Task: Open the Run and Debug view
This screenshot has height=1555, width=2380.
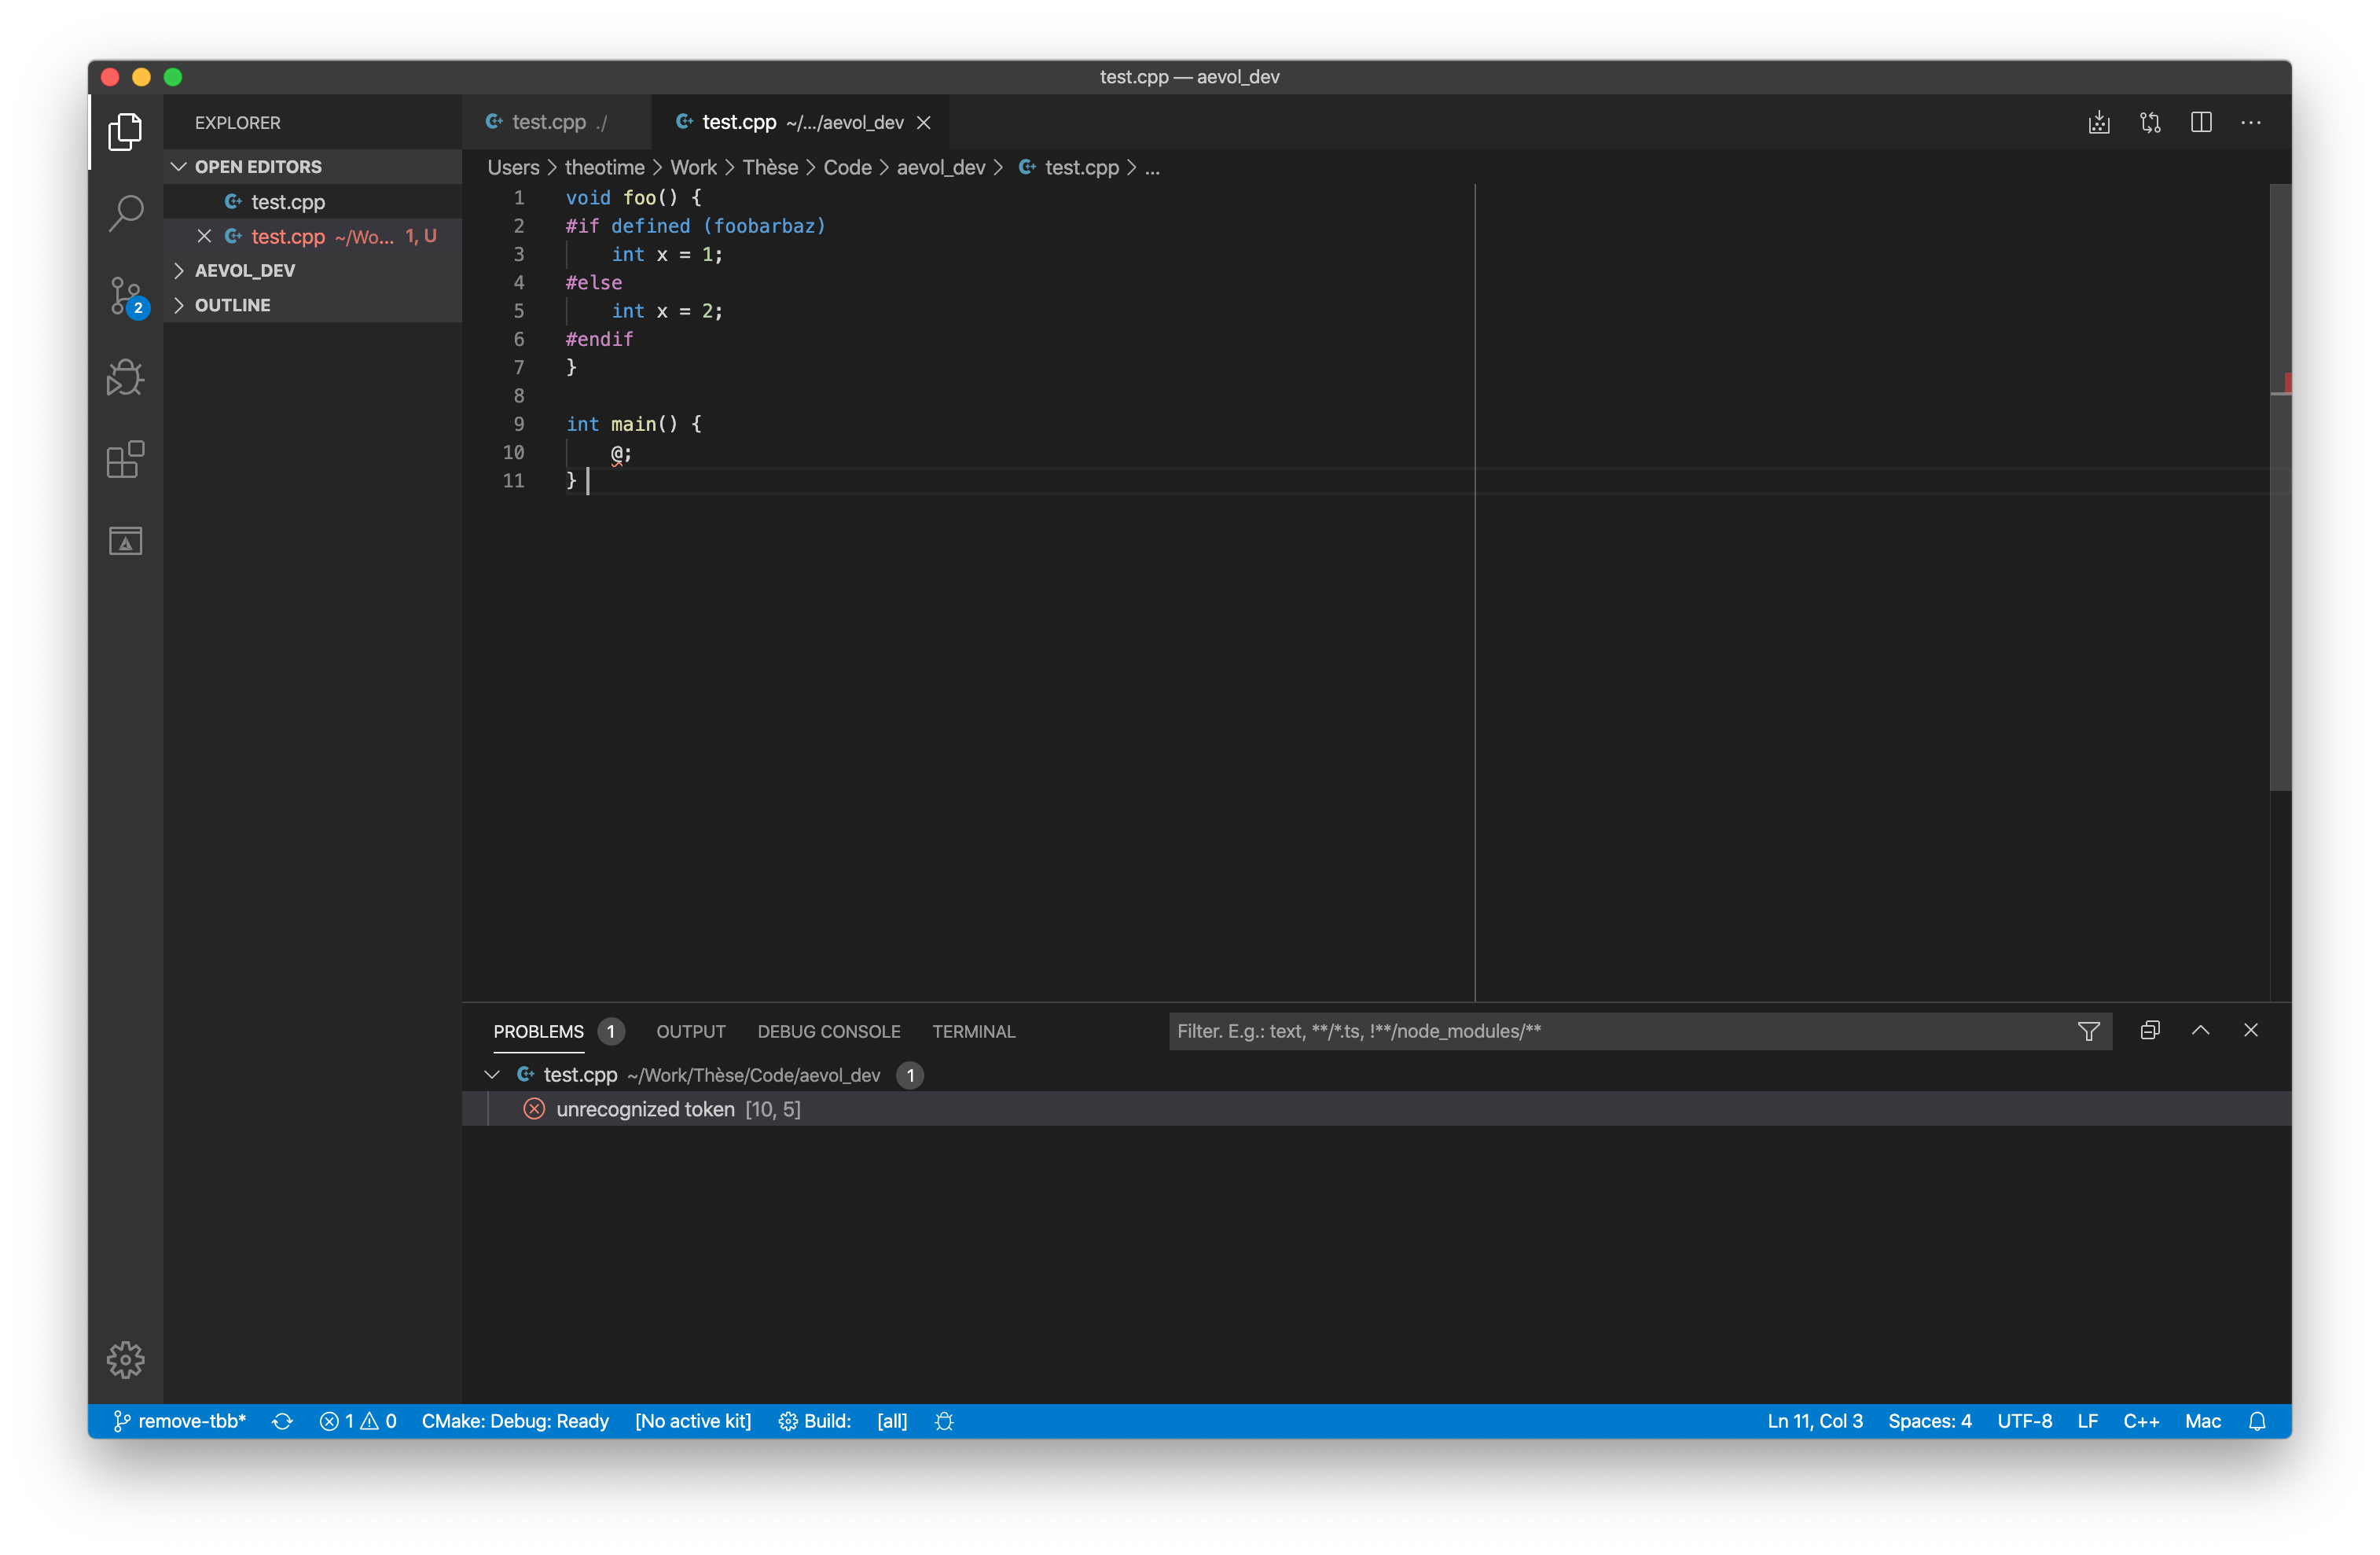Action: [x=125, y=377]
